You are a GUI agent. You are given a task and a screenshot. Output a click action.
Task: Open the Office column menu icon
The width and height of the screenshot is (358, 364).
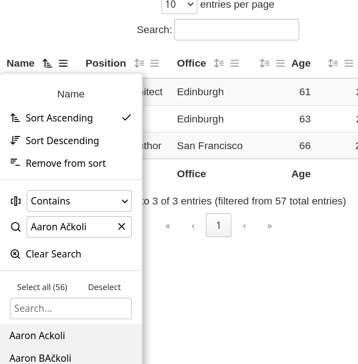(235, 63)
